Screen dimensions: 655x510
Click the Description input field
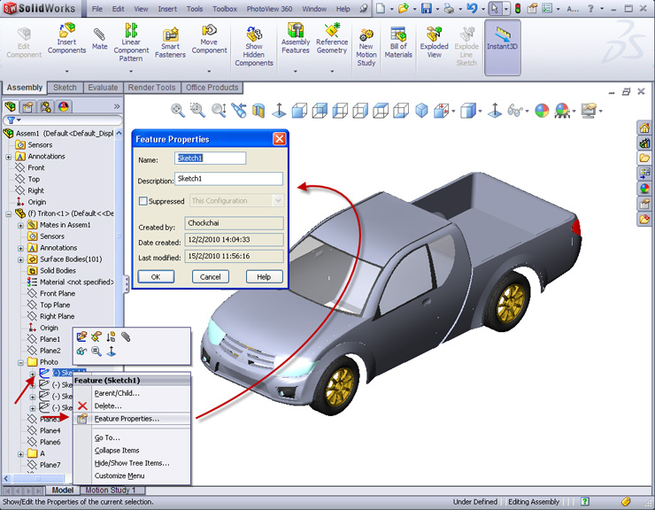tap(228, 179)
